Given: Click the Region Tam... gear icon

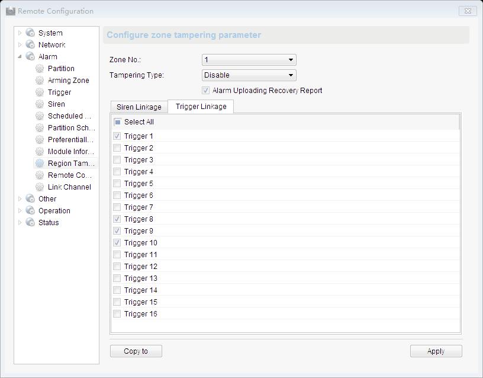Looking at the screenshot, I should [40, 163].
